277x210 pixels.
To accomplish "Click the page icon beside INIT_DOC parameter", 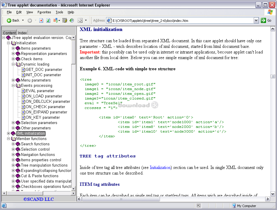I will [x=23, y=75].
